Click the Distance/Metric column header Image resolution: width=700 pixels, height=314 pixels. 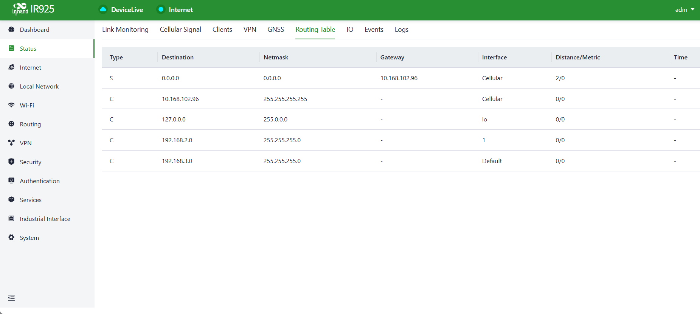click(578, 58)
